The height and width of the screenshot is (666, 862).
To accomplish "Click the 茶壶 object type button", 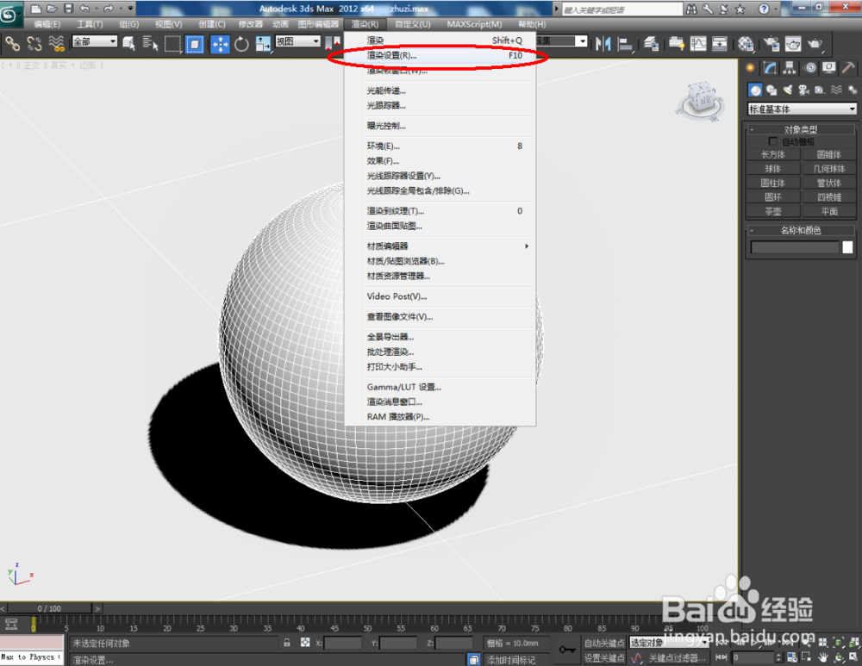I will coord(773,212).
